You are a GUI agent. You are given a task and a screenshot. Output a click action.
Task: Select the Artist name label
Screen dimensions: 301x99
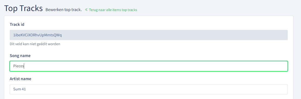tap(20, 79)
